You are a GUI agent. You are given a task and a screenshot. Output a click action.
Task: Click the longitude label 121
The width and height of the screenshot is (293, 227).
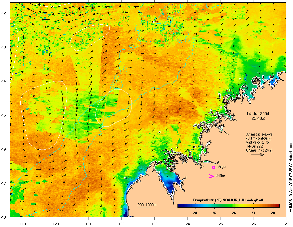pyautogui.click(x=89, y=224)
